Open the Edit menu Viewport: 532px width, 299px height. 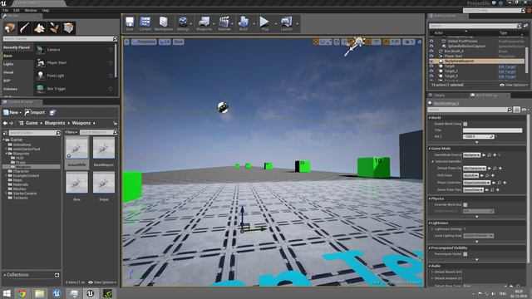pyautogui.click(x=16, y=11)
